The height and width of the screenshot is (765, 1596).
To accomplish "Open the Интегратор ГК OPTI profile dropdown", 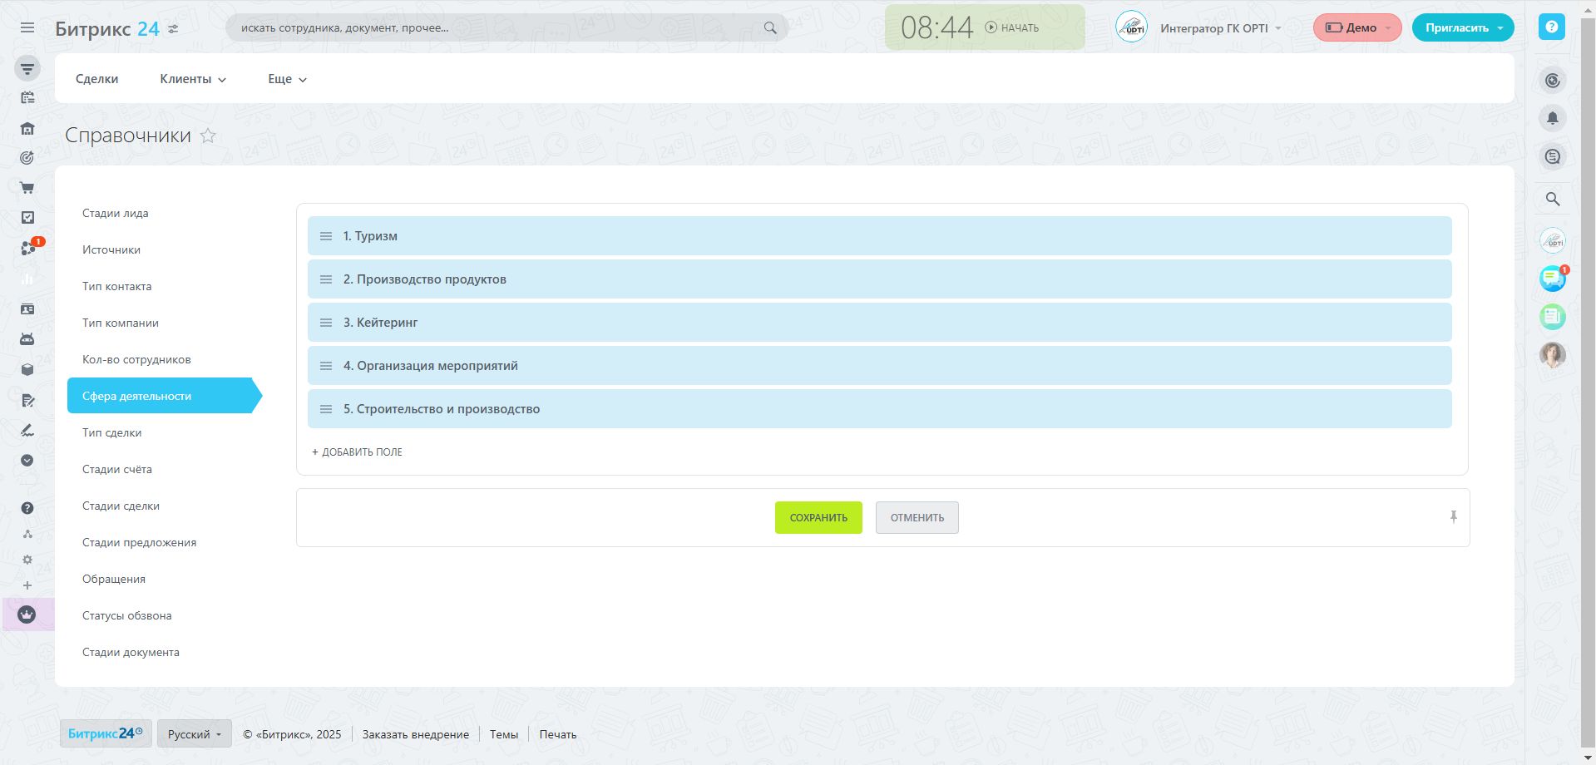I will 1221,28.
